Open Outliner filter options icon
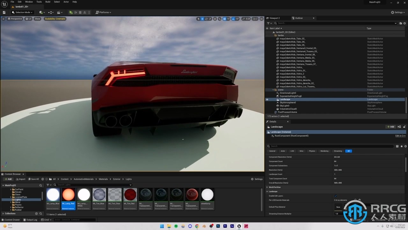The image size is (408, 230). point(269,23)
